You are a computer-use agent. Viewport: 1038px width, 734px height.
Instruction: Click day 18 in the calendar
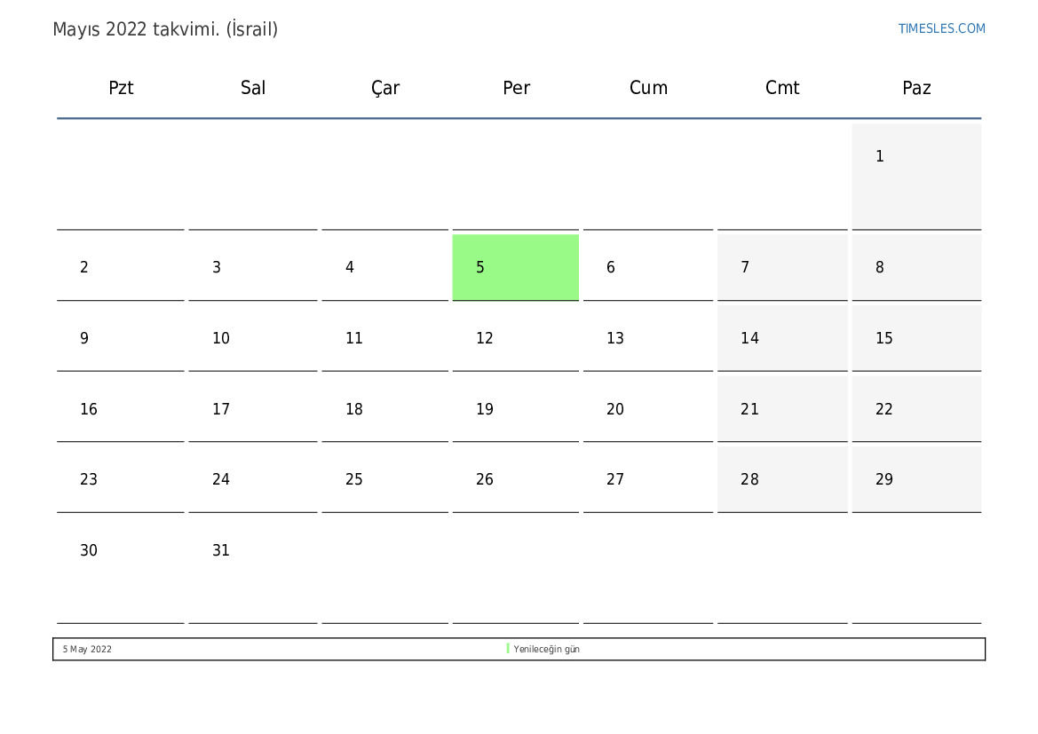(384, 409)
